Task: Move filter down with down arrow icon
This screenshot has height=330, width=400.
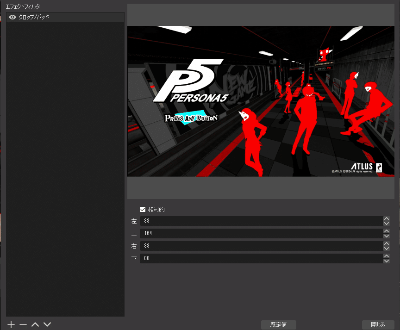Action: click(x=47, y=324)
